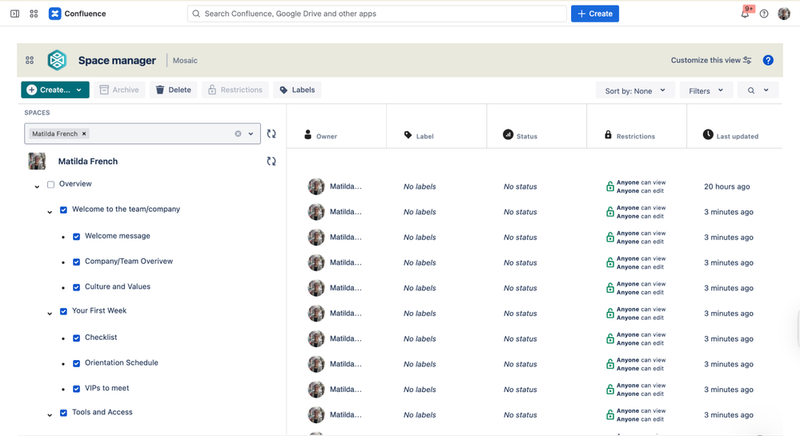Viewport: 800px width, 436px height.
Task: Uncheck the Tools and Access checkbox
Action: [63, 413]
